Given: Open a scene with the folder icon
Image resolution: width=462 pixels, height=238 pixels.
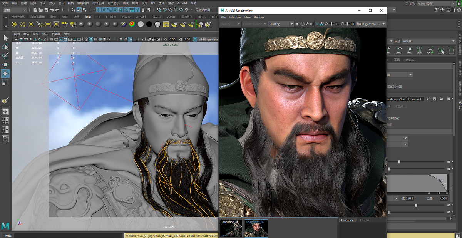Looking at the screenshot, I should click(41, 10).
